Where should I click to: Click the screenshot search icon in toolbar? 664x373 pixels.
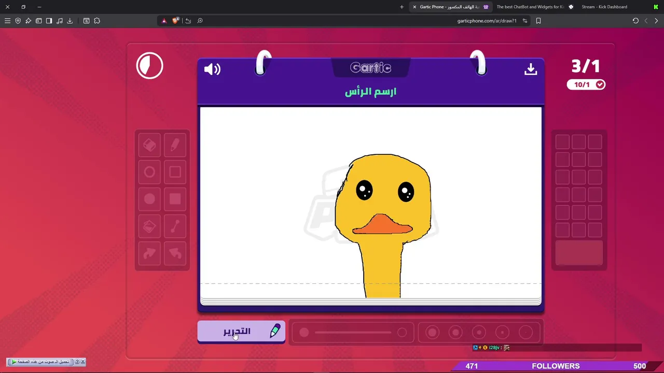point(86,21)
